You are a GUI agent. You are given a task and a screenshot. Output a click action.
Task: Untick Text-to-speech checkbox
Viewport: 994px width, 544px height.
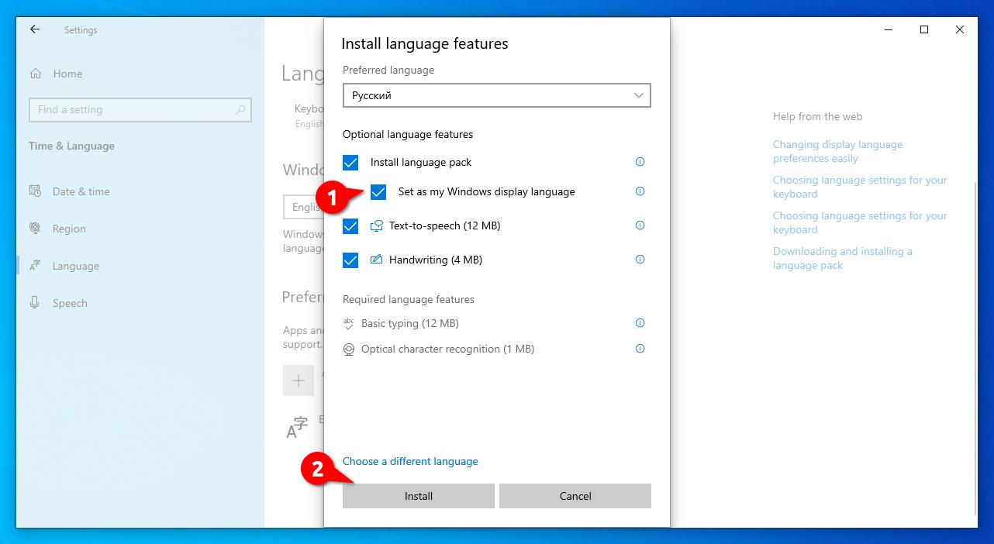350,226
